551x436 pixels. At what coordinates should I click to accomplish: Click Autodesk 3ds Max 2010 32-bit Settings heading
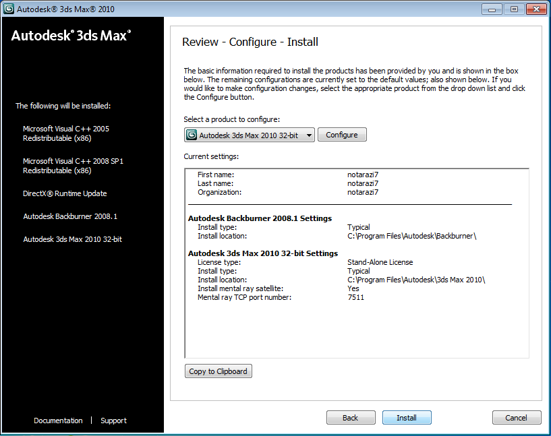263,253
